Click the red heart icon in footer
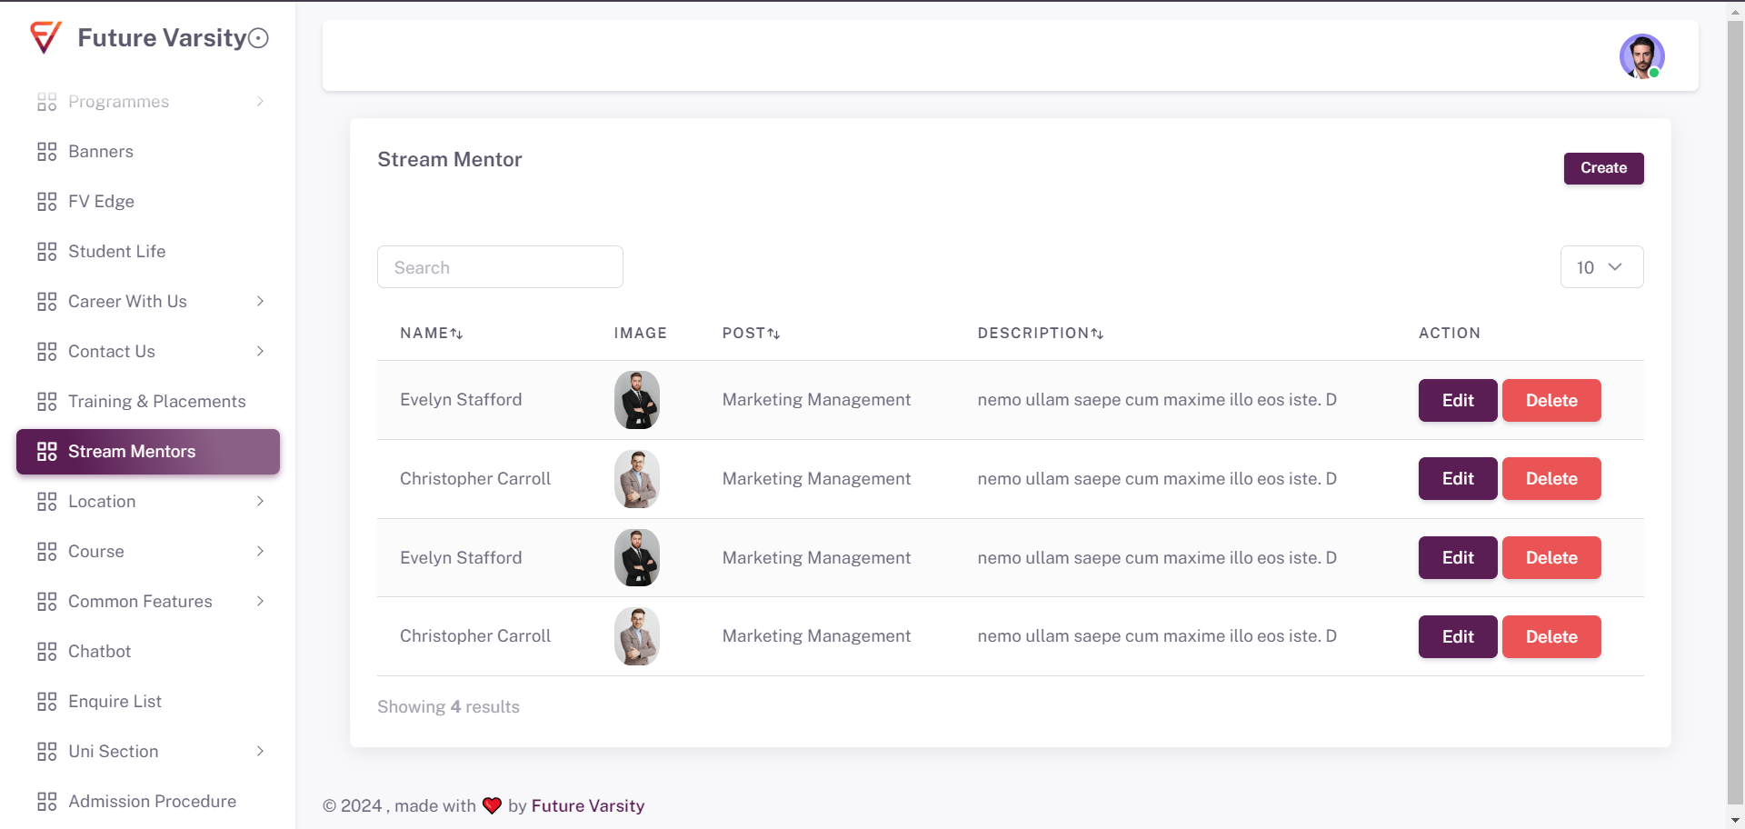1745x829 pixels. [x=492, y=805]
